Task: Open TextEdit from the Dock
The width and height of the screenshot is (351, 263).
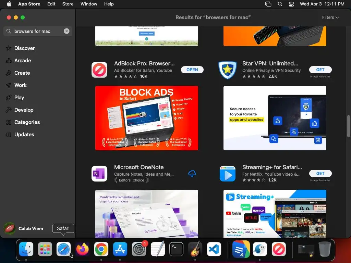Action: [x=158, y=249]
